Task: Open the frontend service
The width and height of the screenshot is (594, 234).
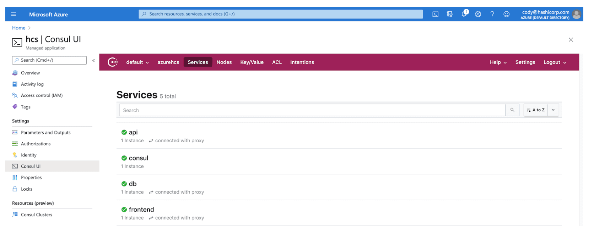Action: click(141, 210)
